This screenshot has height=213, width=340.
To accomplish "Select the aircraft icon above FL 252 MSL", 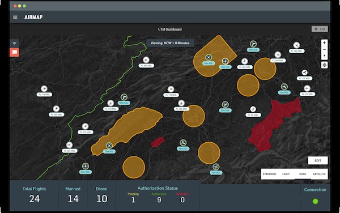I will pyautogui.click(x=56, y=109).
